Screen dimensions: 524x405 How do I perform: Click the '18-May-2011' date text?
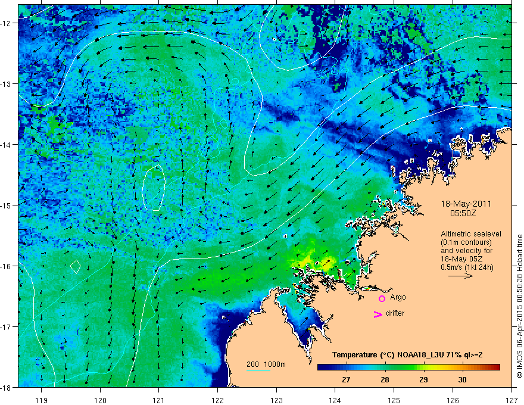pos(466,204)
